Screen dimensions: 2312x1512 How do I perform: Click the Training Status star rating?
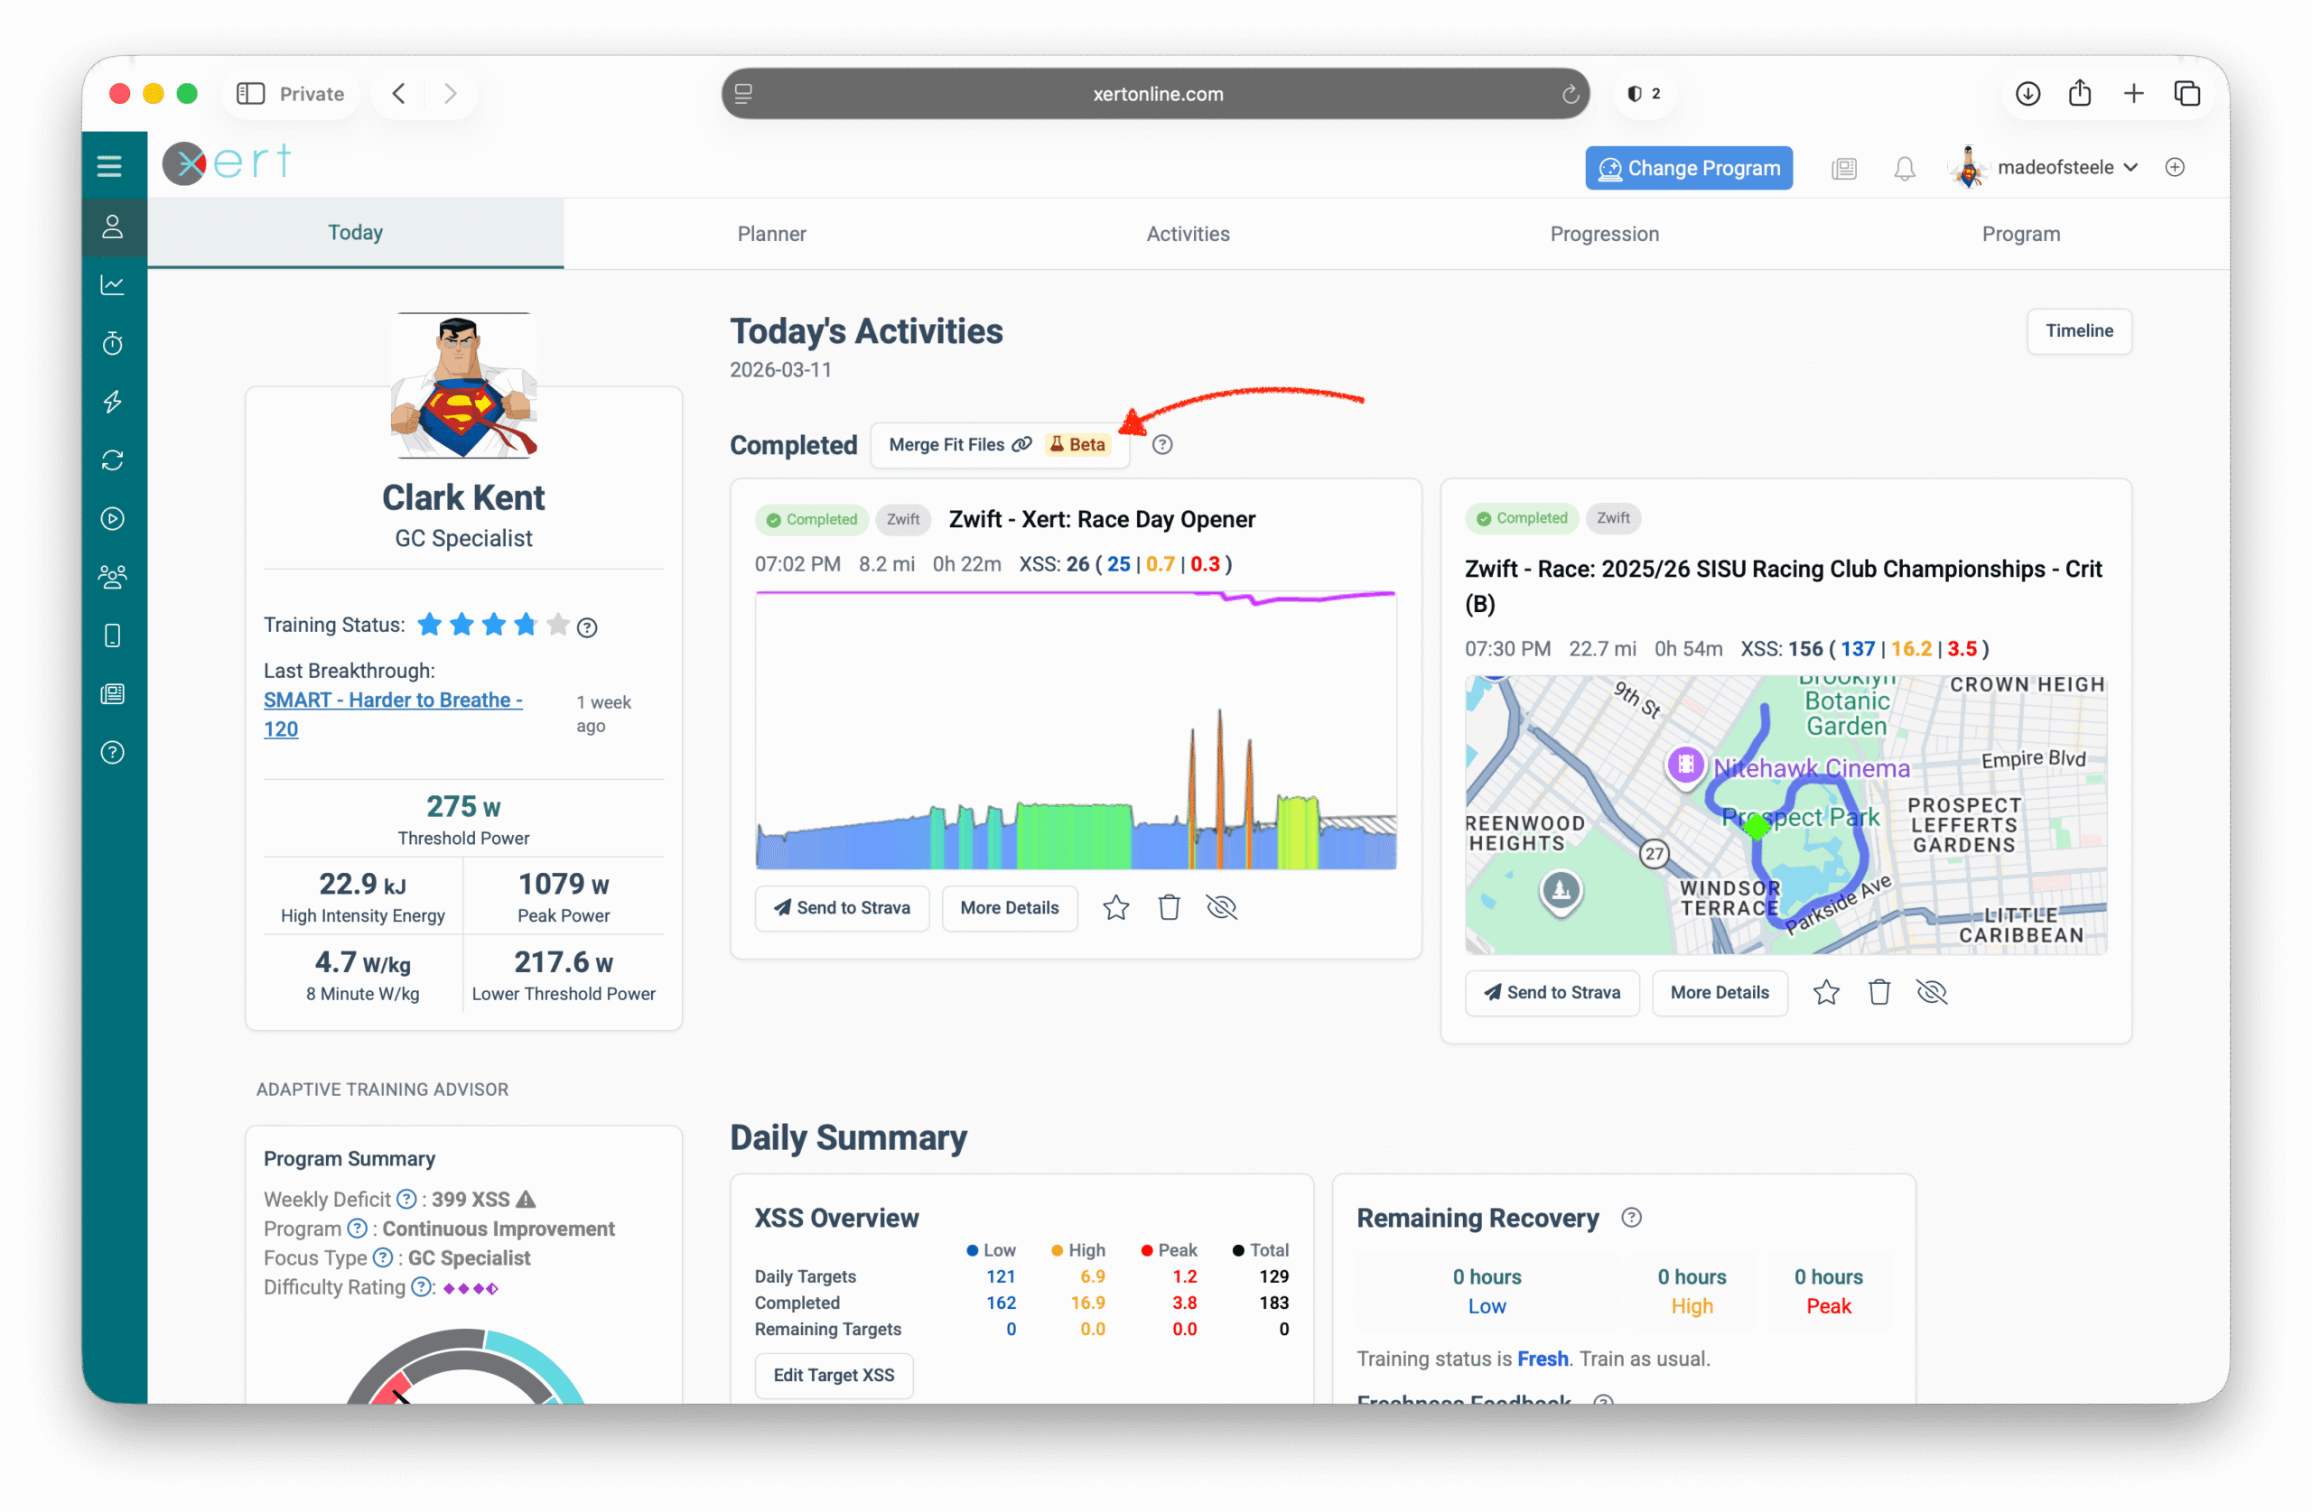click(x=493, y=625)
